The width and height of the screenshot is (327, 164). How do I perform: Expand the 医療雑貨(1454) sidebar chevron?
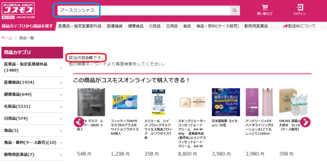tap(61, 82)
